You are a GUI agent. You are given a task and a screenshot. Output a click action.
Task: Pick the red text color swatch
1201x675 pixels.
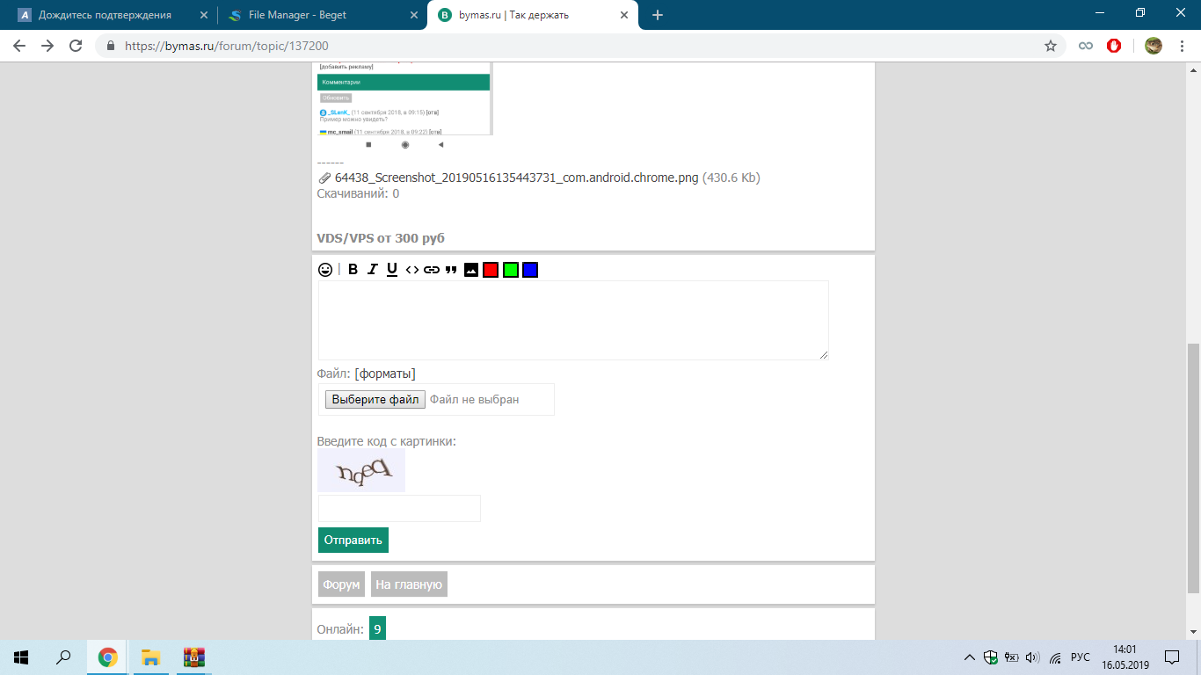point(491,270)
